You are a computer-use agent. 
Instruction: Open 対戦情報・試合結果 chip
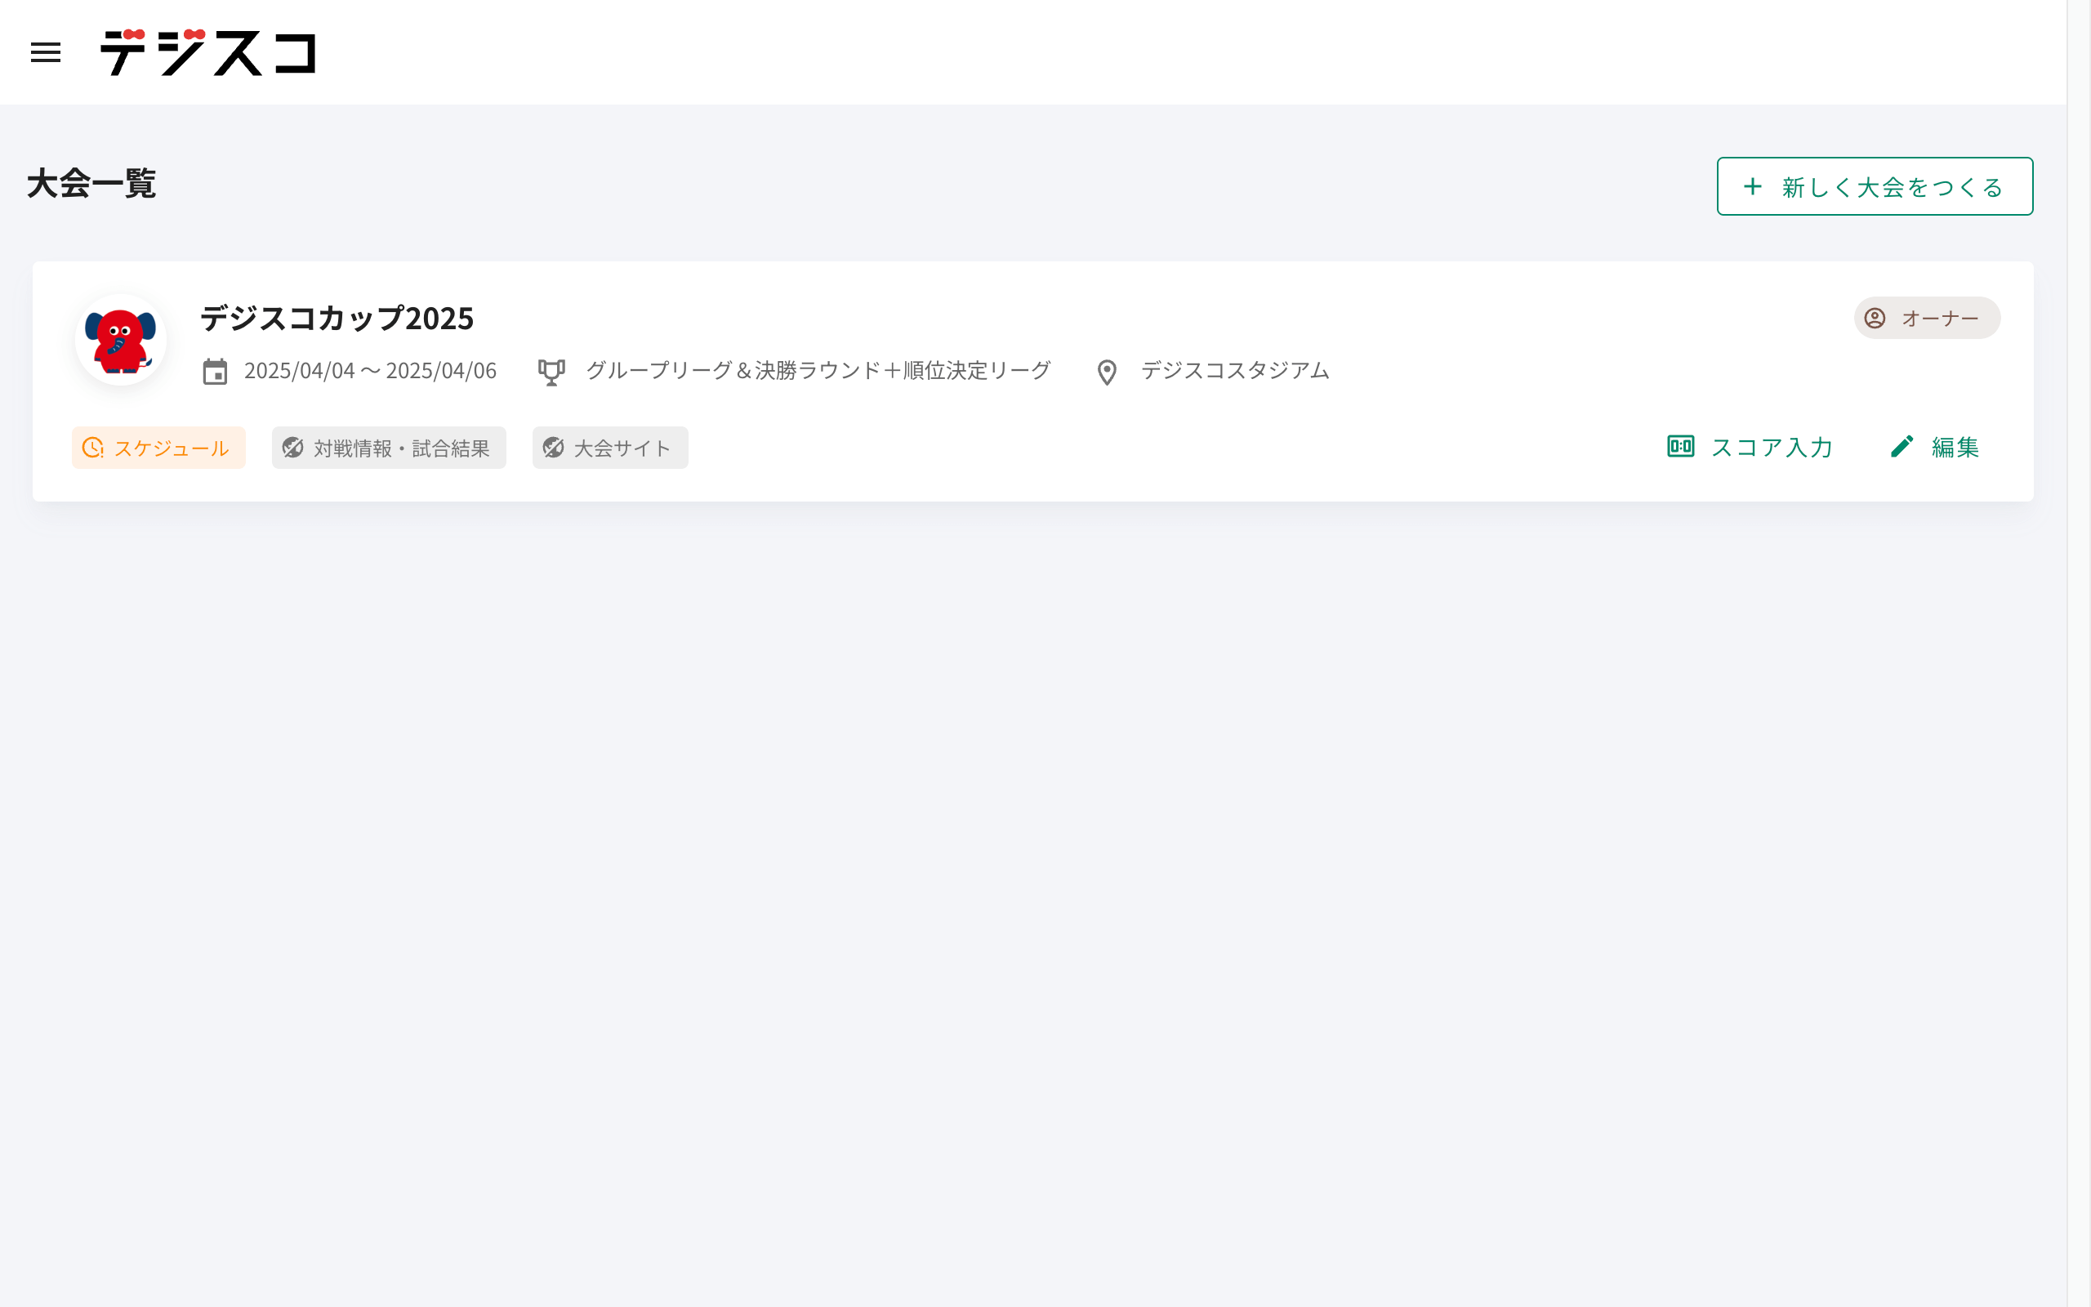pos(389,448)
